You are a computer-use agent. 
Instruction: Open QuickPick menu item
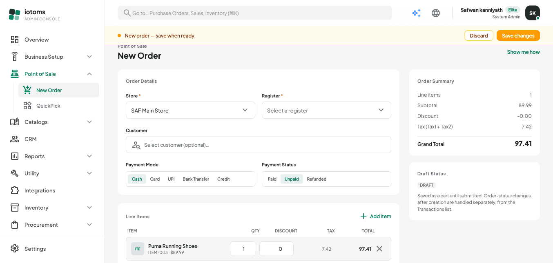point(59,106)
